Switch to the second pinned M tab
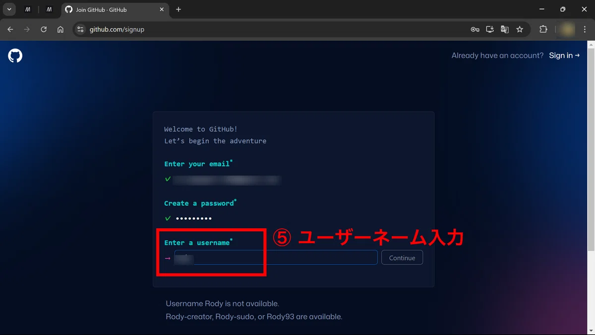The width and height of the screenshot is (595, 335). [x=49, y=9]
